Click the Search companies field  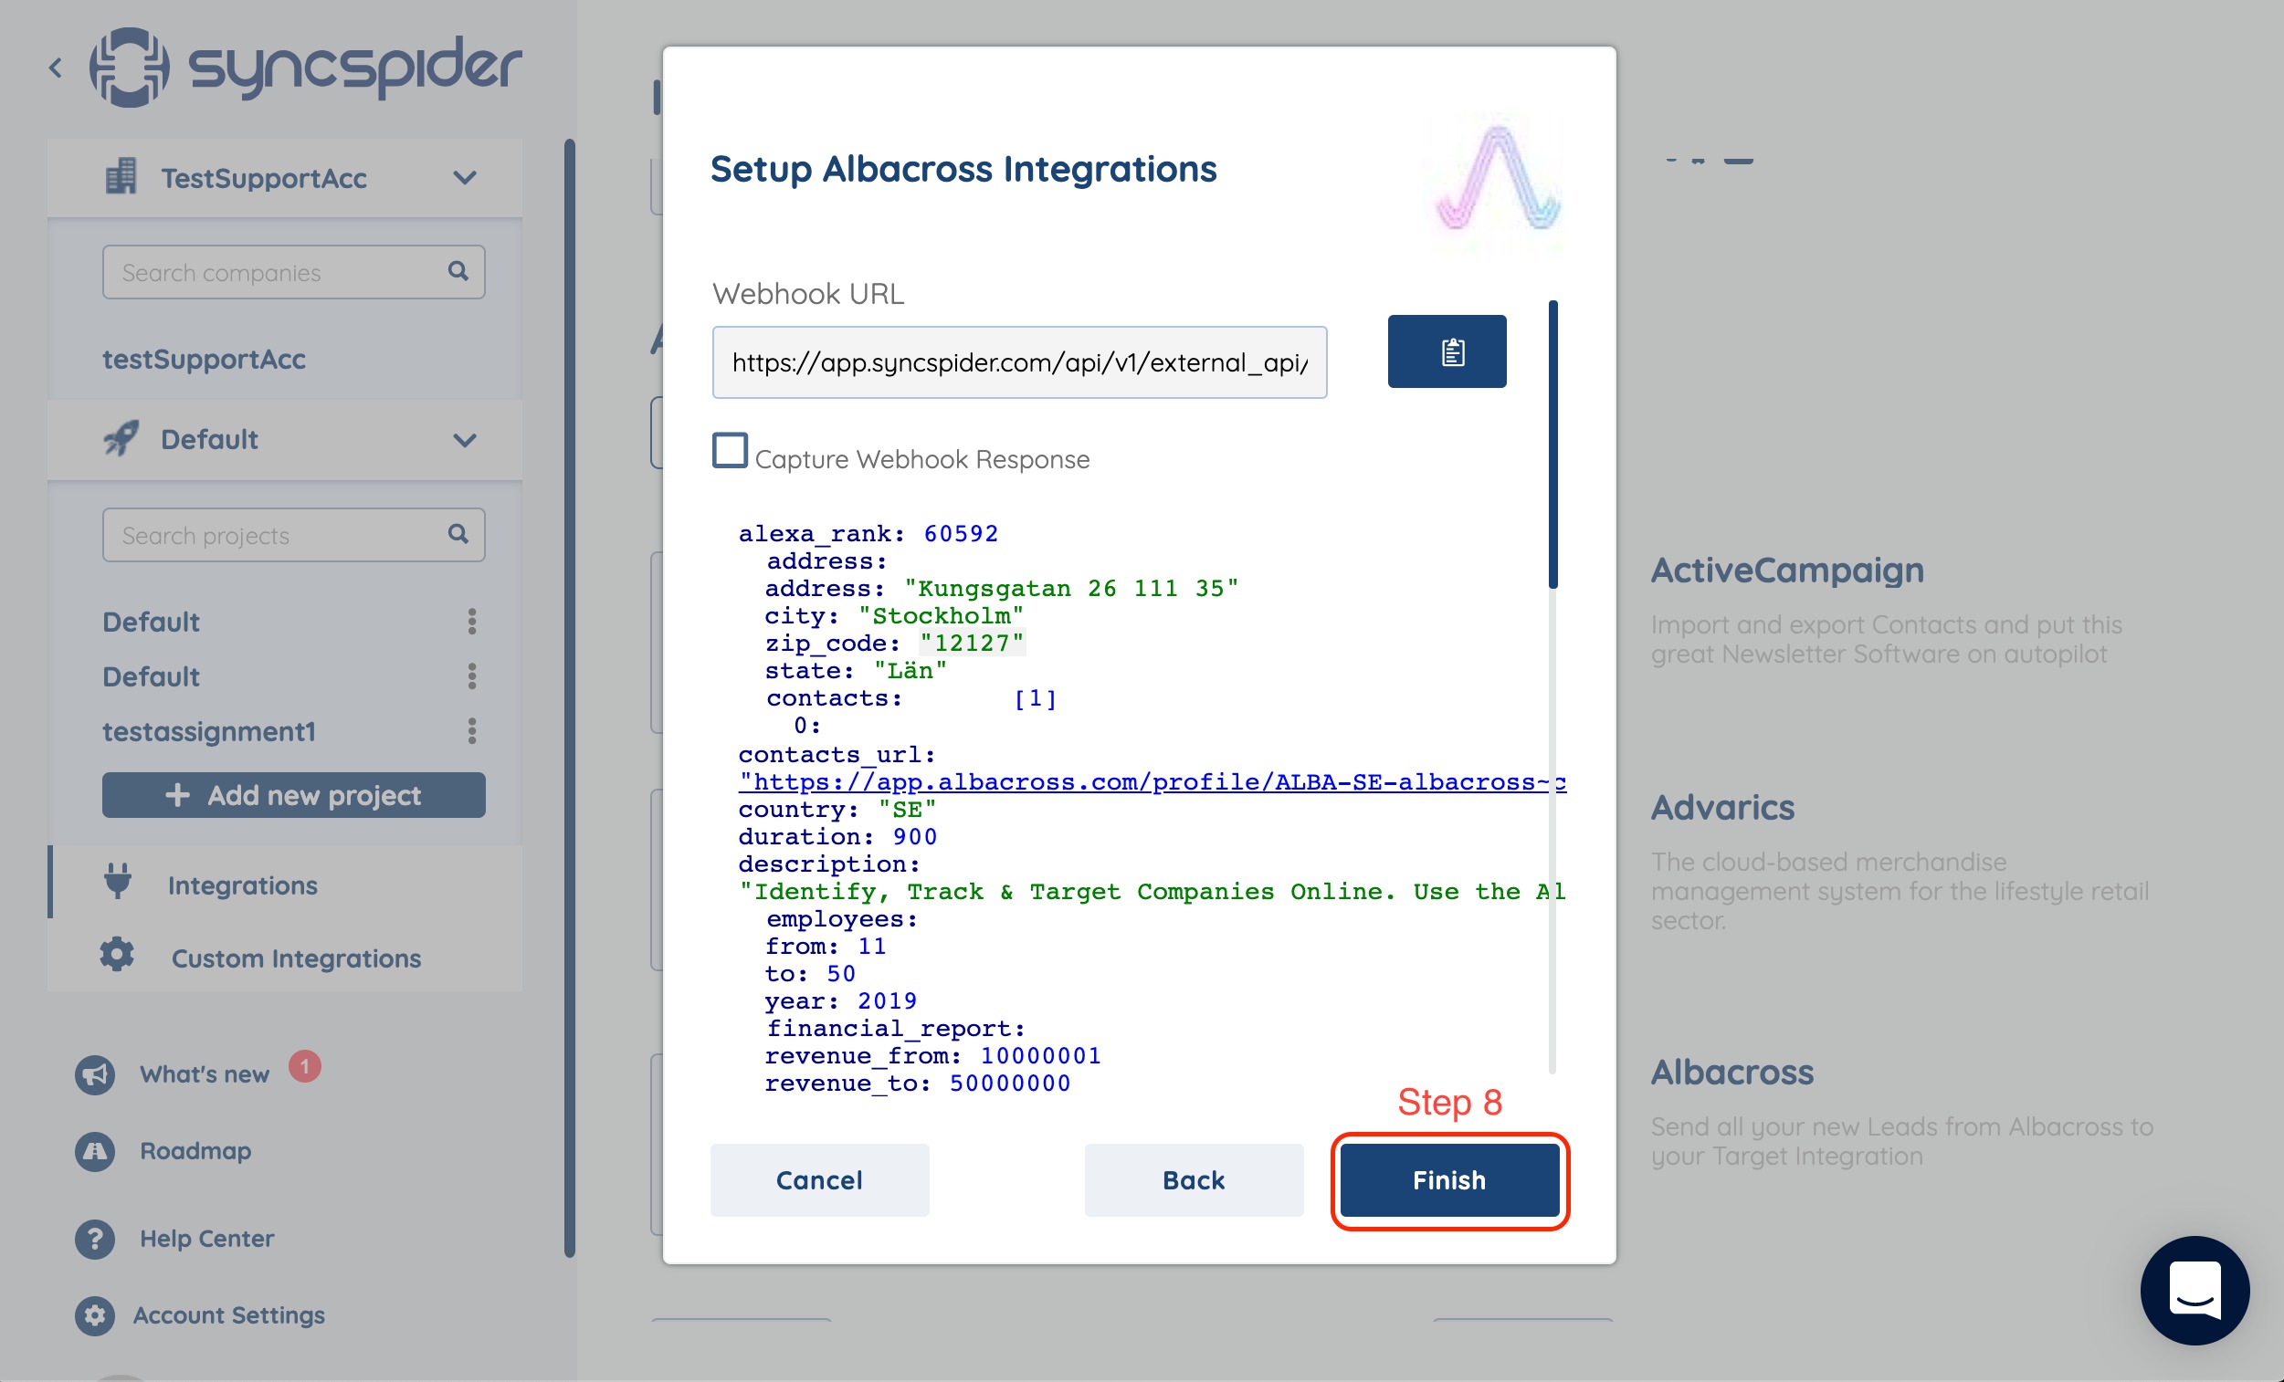293,272
